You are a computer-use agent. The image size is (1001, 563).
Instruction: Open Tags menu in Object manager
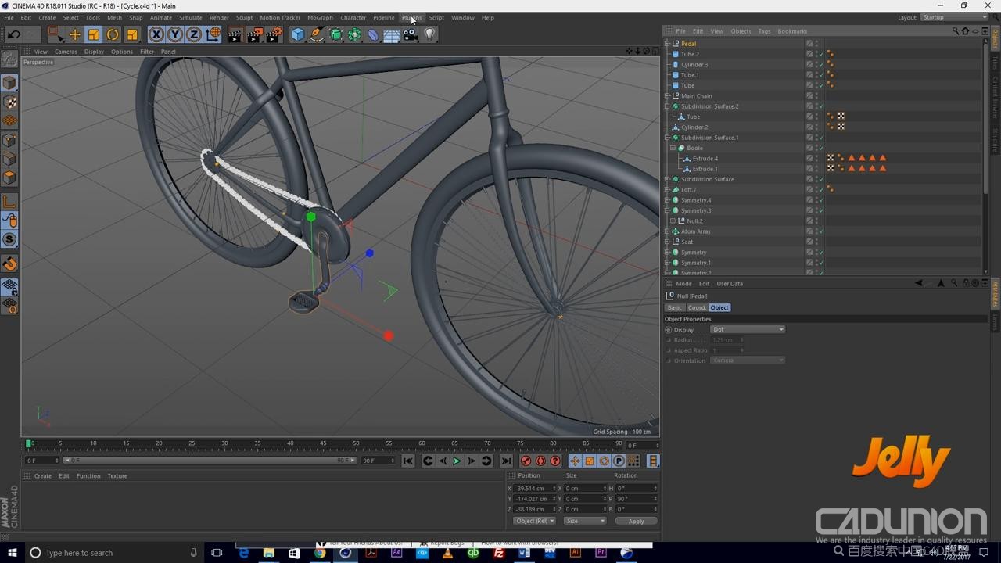pyautogui.click(x=764, y=31)
